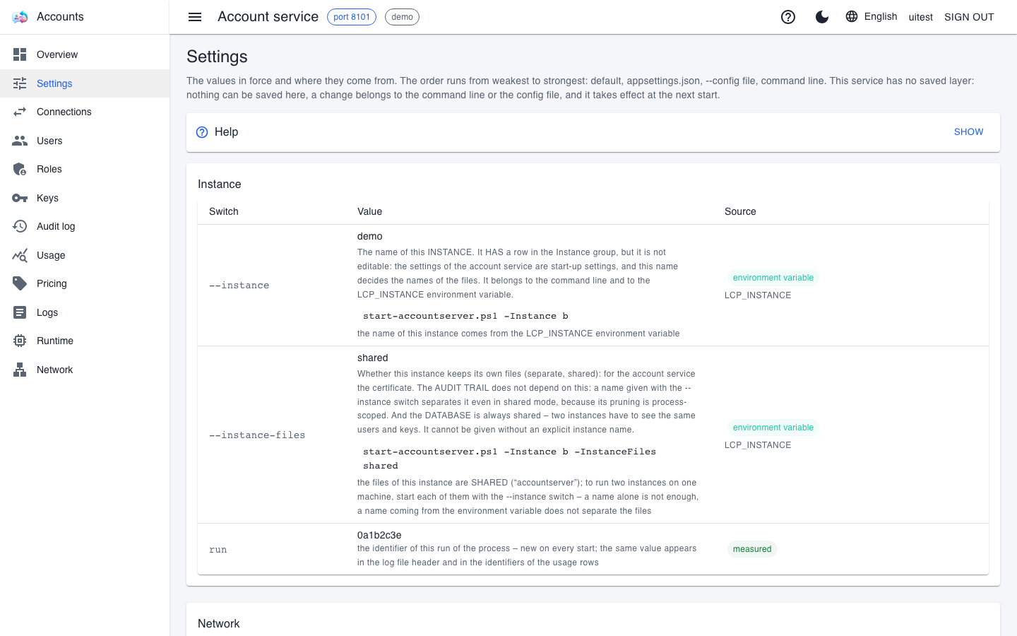Click the Pricing tag icon

point(20,283)
